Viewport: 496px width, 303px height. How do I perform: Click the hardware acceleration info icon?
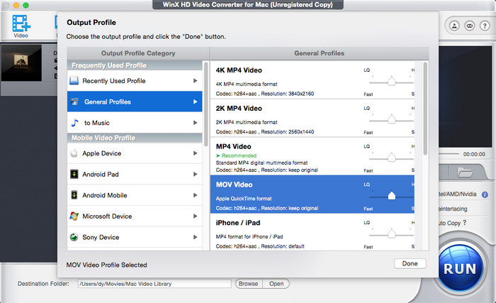click(x=485, y=194)
